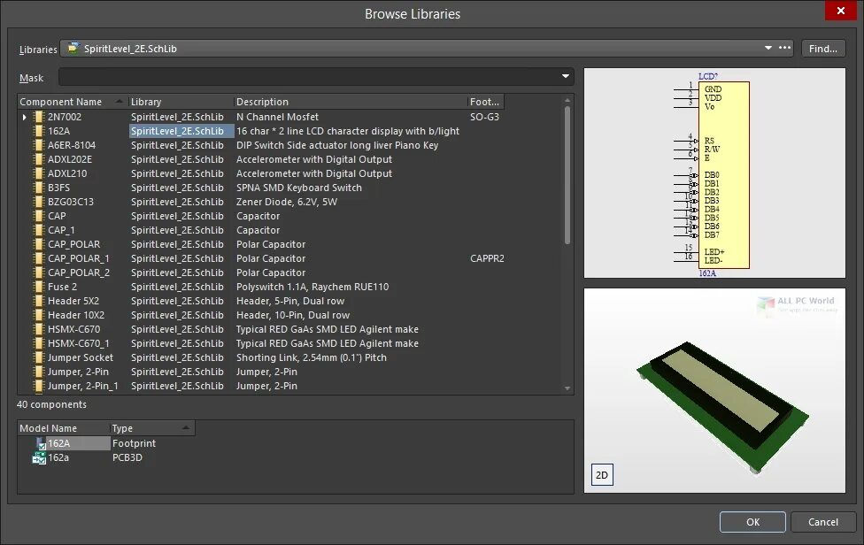
Task: Expand the 2N7002 tree entry
Action: (x=24, y=116)
